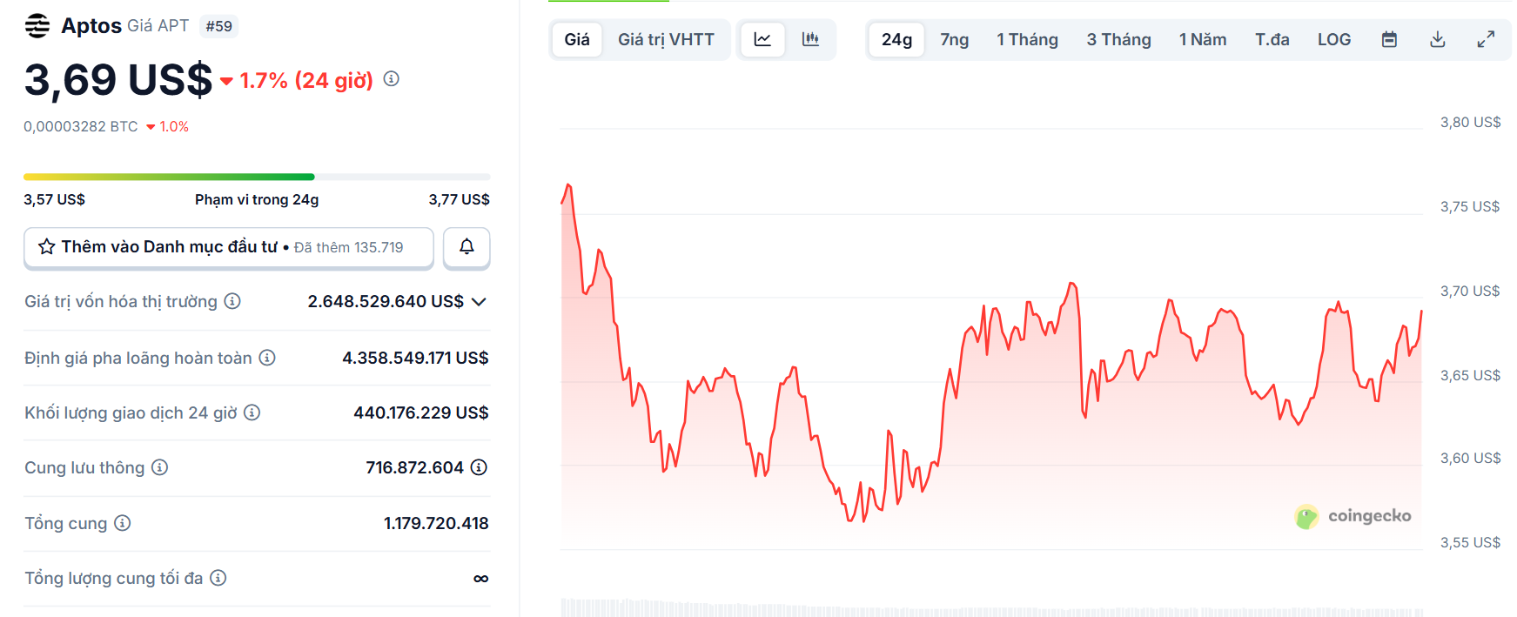
Task: Select the 24g time range
Action: 896,39
